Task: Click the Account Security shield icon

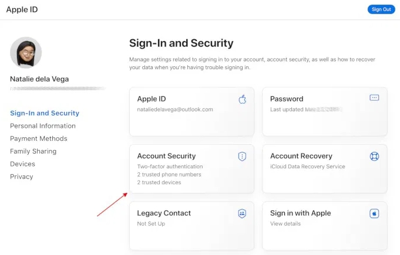Action: tap(242, 156)
